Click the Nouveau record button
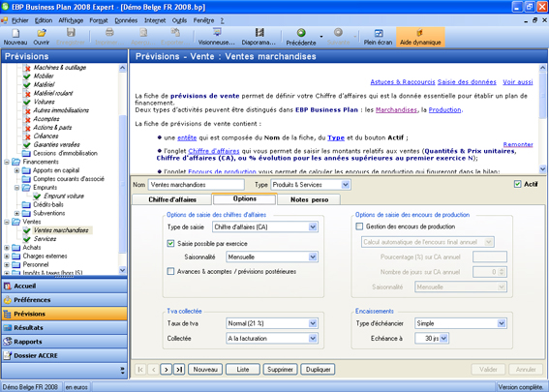Viewport: 549px width, 392px height. tap(205, 369)
